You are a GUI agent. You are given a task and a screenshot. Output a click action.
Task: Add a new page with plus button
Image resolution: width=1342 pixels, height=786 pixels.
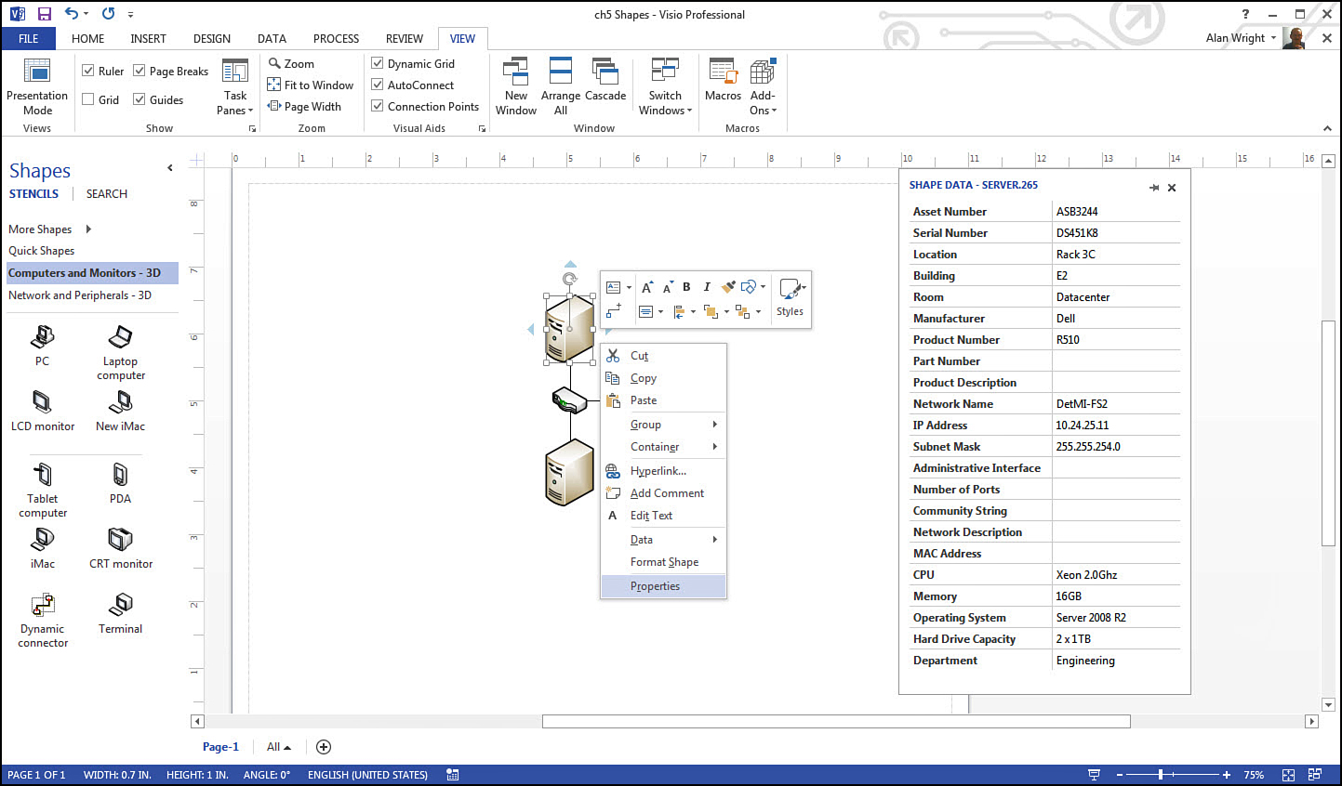click(324, 746)
